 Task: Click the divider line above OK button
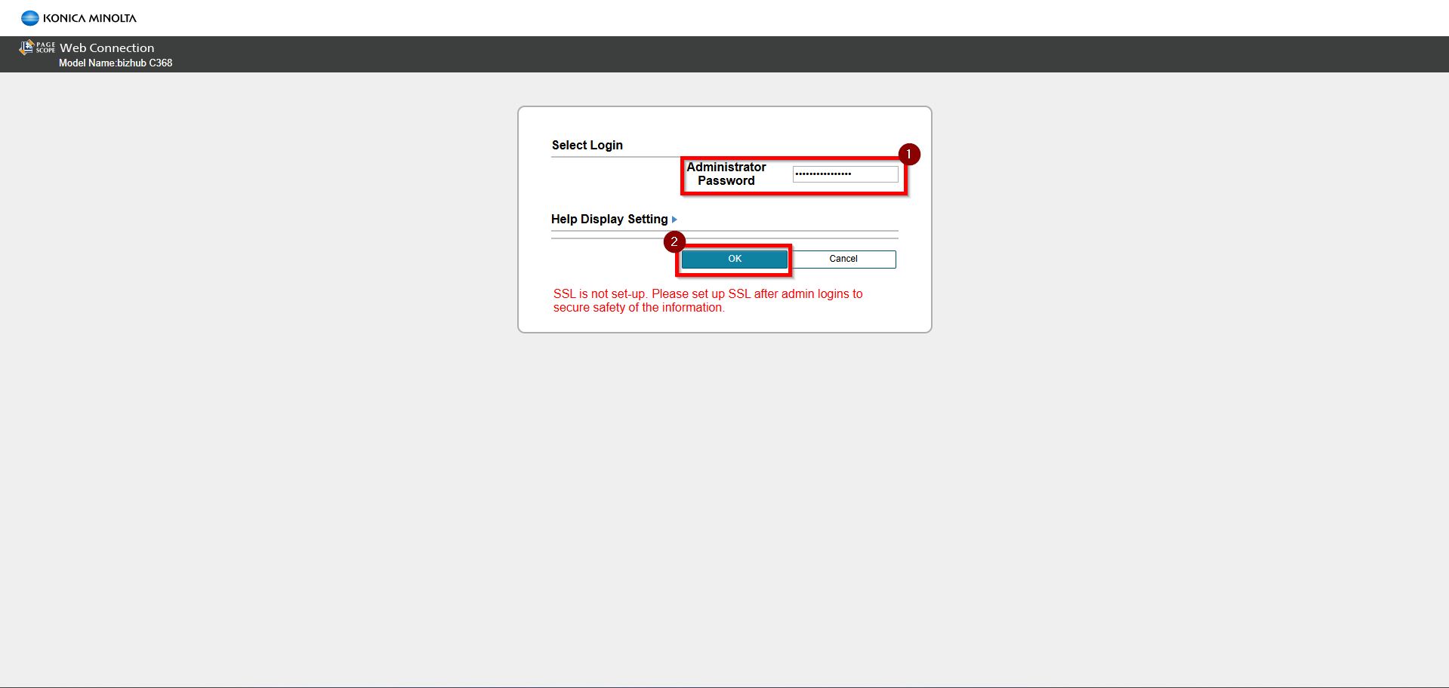pos(724,238)
